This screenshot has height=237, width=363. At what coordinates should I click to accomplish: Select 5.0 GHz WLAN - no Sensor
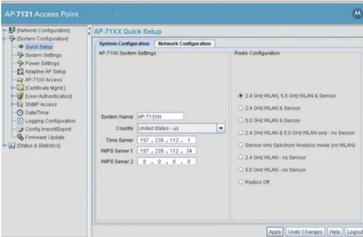[x=241, y=170]
